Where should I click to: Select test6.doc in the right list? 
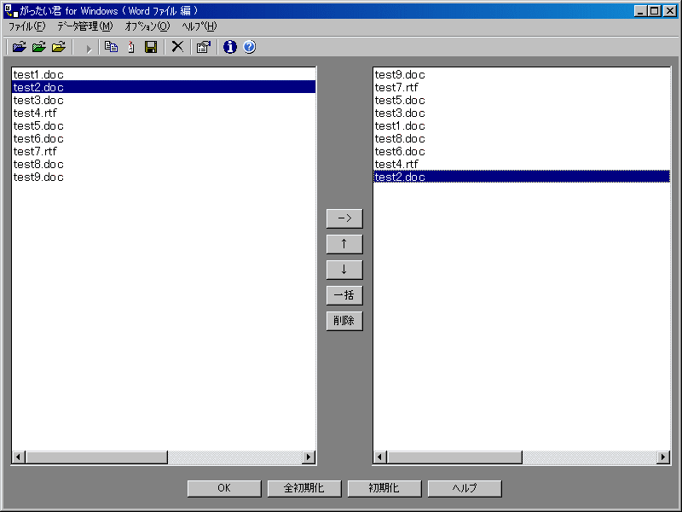[x=522, y=151]
